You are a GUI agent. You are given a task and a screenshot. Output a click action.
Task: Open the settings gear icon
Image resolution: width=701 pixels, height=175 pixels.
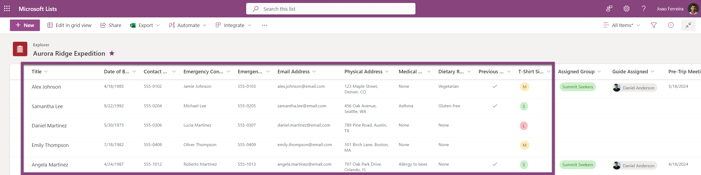click(627, 9)
